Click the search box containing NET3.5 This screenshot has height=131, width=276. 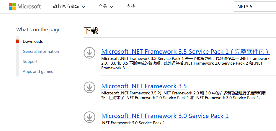click(254, 7)
